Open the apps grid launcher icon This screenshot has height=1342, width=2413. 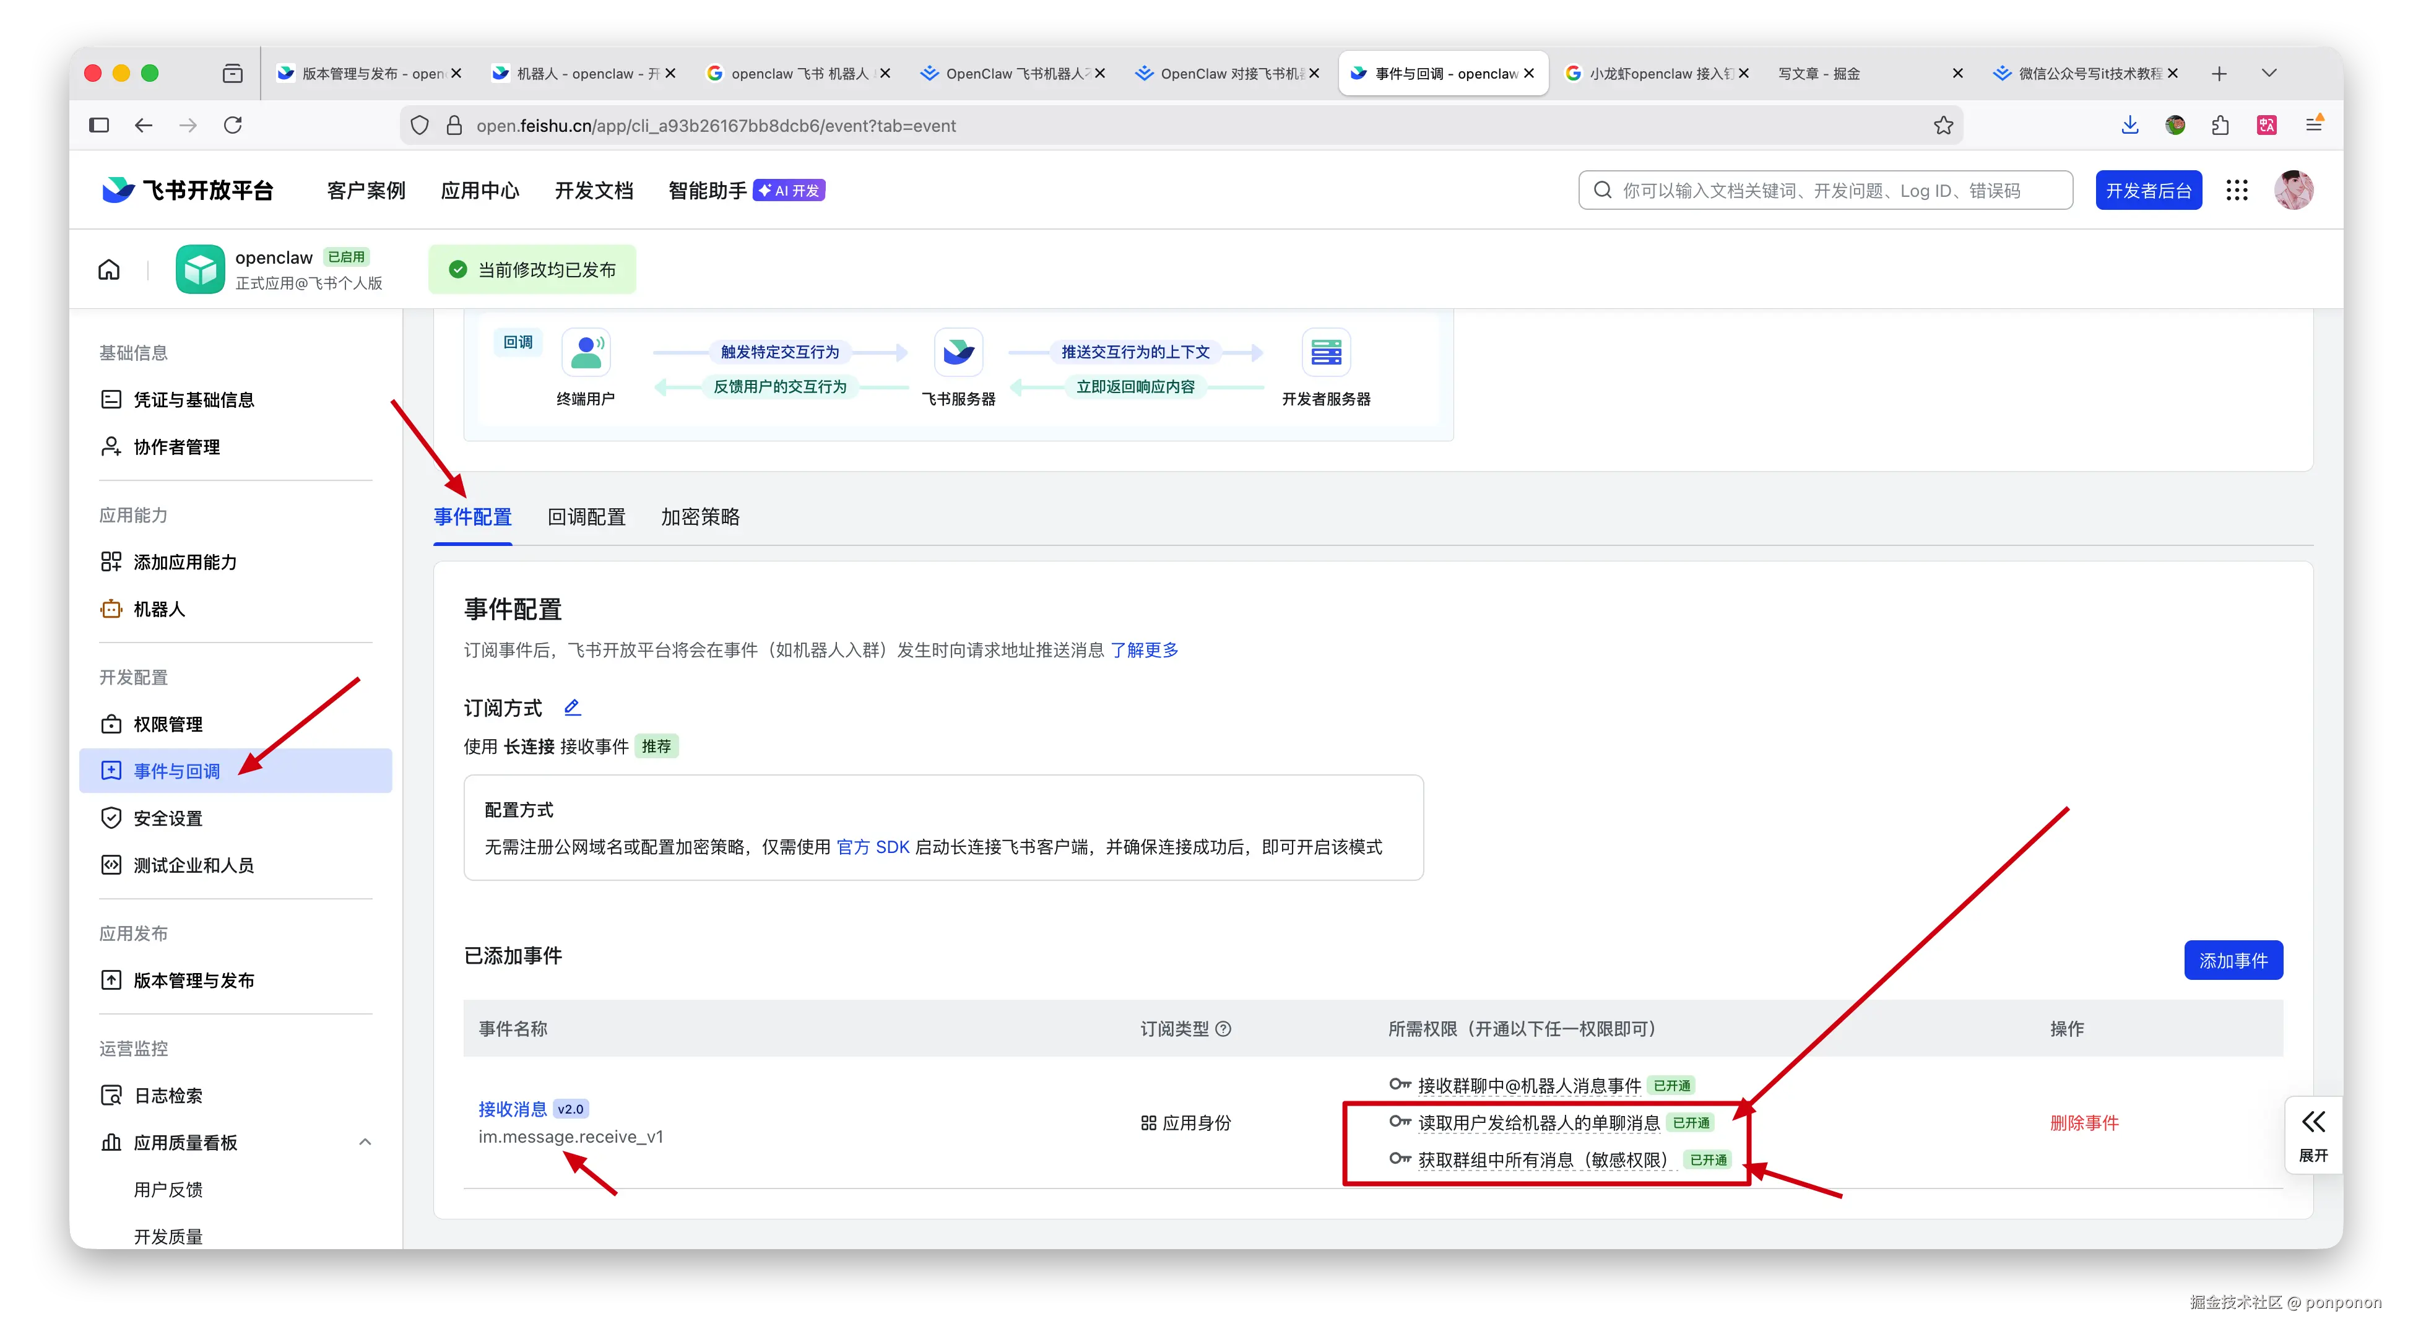(2237, 190)
